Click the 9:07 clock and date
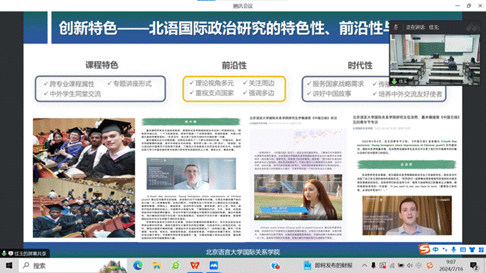This screenshot has width=486, height=273. click(x=452, y=265)
